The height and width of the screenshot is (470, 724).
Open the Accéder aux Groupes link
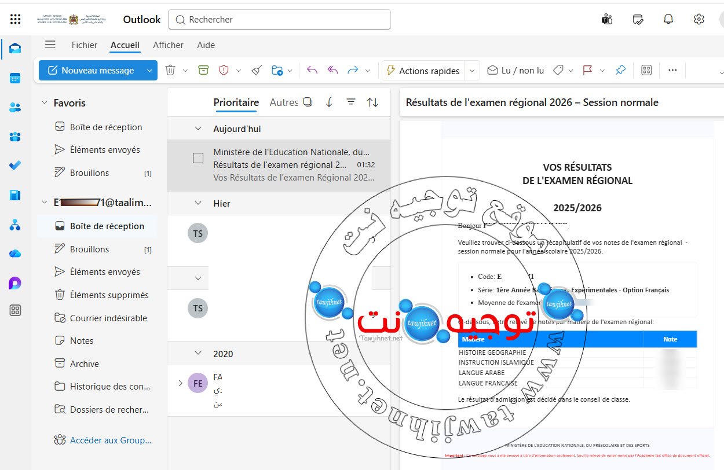(x=111, y=440)
